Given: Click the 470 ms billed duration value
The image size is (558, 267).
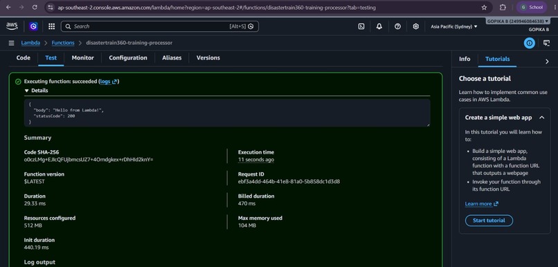Looking at the screenshot, I should (x=247, y=204).
